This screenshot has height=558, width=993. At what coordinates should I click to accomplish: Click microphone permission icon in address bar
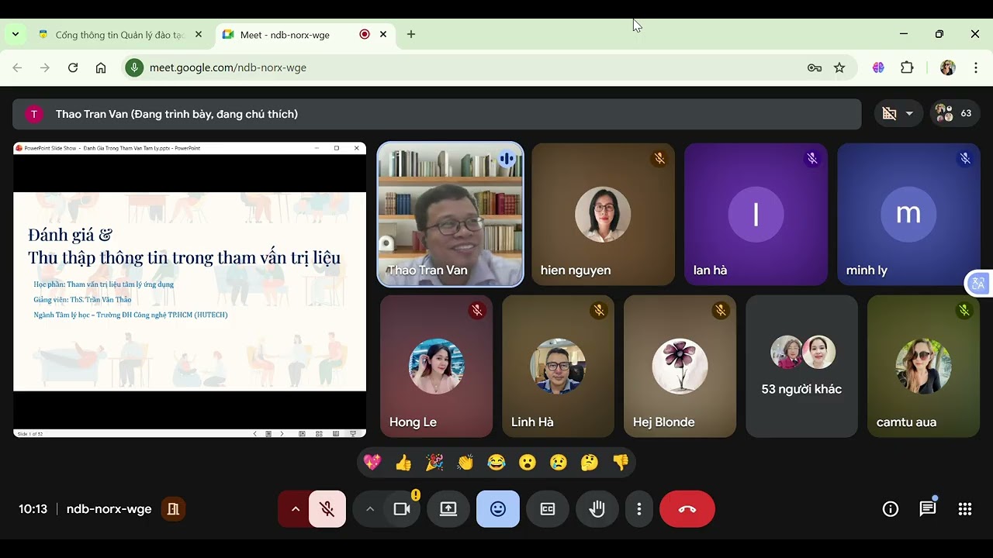135,68
